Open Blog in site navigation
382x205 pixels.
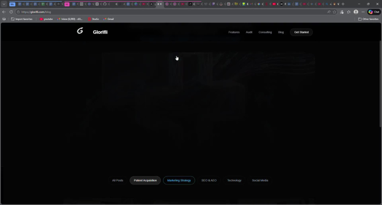click(x=281, y=32)
